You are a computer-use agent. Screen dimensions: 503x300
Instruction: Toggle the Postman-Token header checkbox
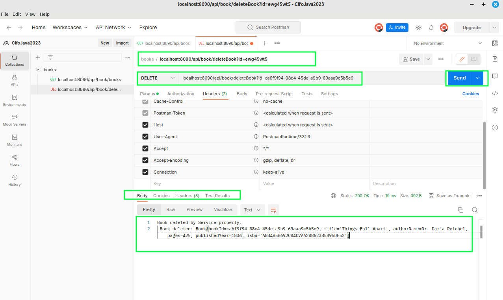pos(145,113)
